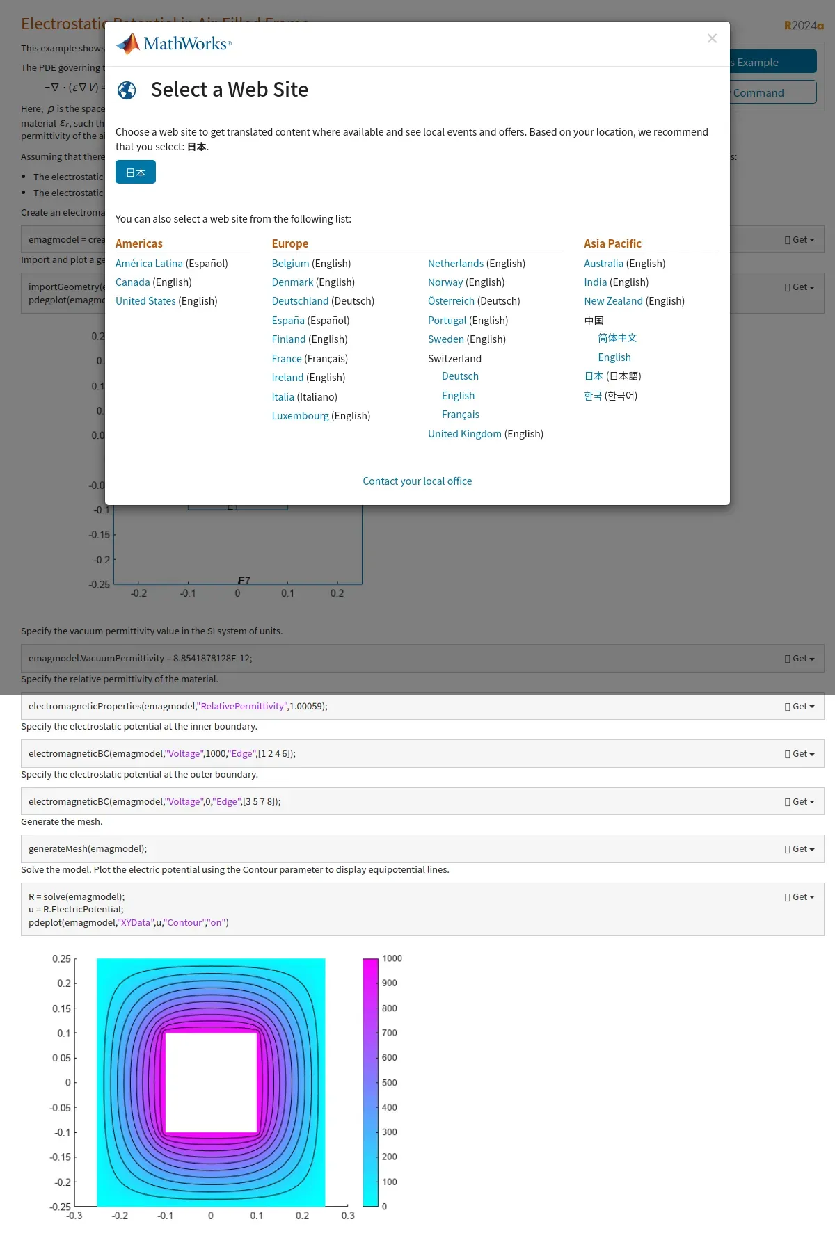Click the Example button behind dialog
The width and height of the screenshot is (835, 1247).
point(772,62)
